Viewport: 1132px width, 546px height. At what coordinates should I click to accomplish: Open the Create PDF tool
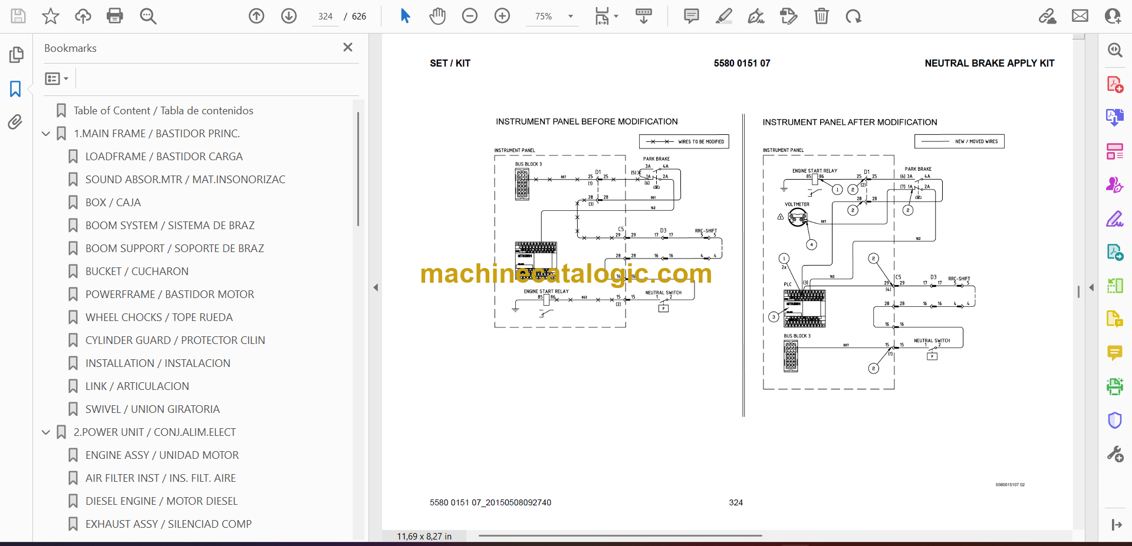click(x=1115, y=84)
